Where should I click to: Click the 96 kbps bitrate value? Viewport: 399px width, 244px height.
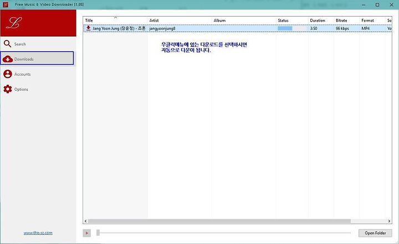tap(342, 28)
